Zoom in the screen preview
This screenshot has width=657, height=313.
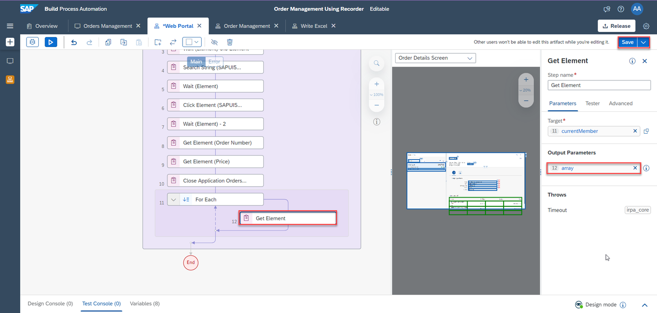(x=526, y=80)
